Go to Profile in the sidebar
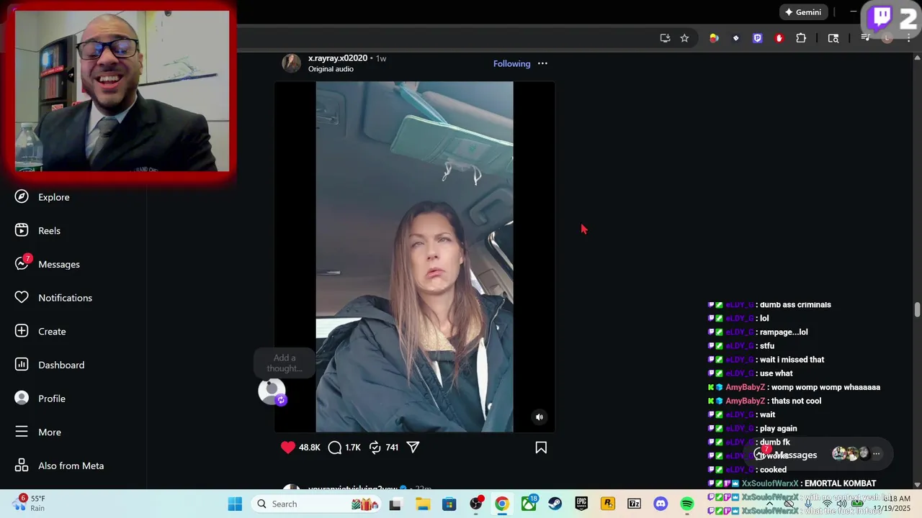Screen dimensions: 922x518 tap(40, 399)
